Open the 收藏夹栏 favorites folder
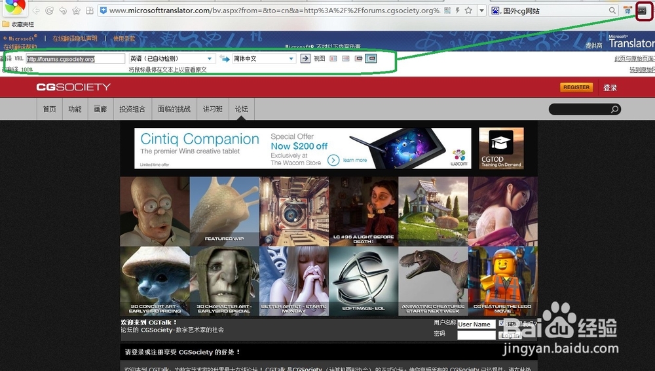The width and height of the screenshot is (655, 371). point(18,24)
